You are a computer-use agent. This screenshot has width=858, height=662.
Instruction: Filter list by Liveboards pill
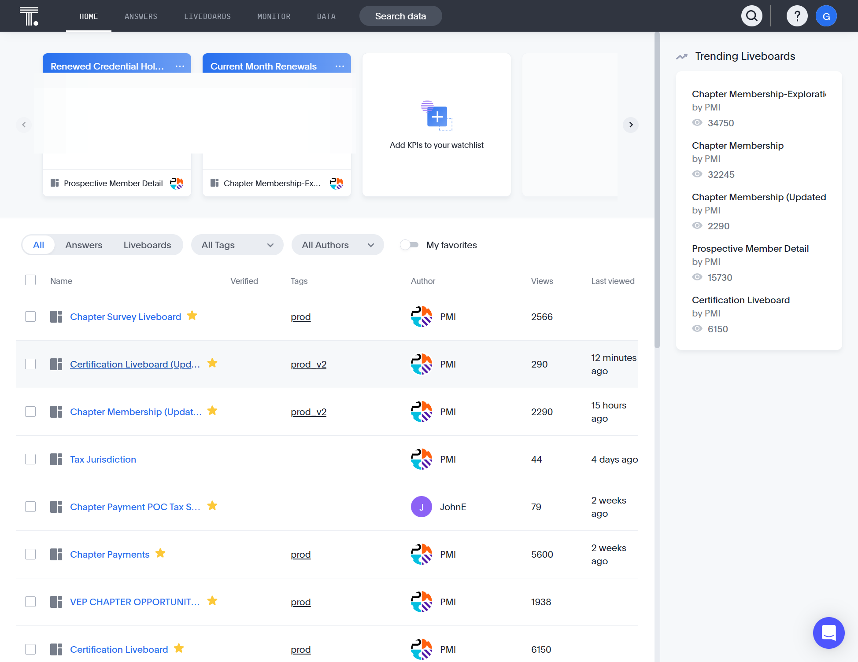pos(147,245)
